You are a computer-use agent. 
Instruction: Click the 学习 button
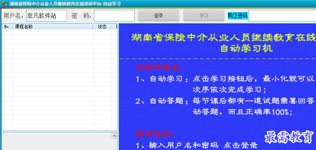(204, 16)
